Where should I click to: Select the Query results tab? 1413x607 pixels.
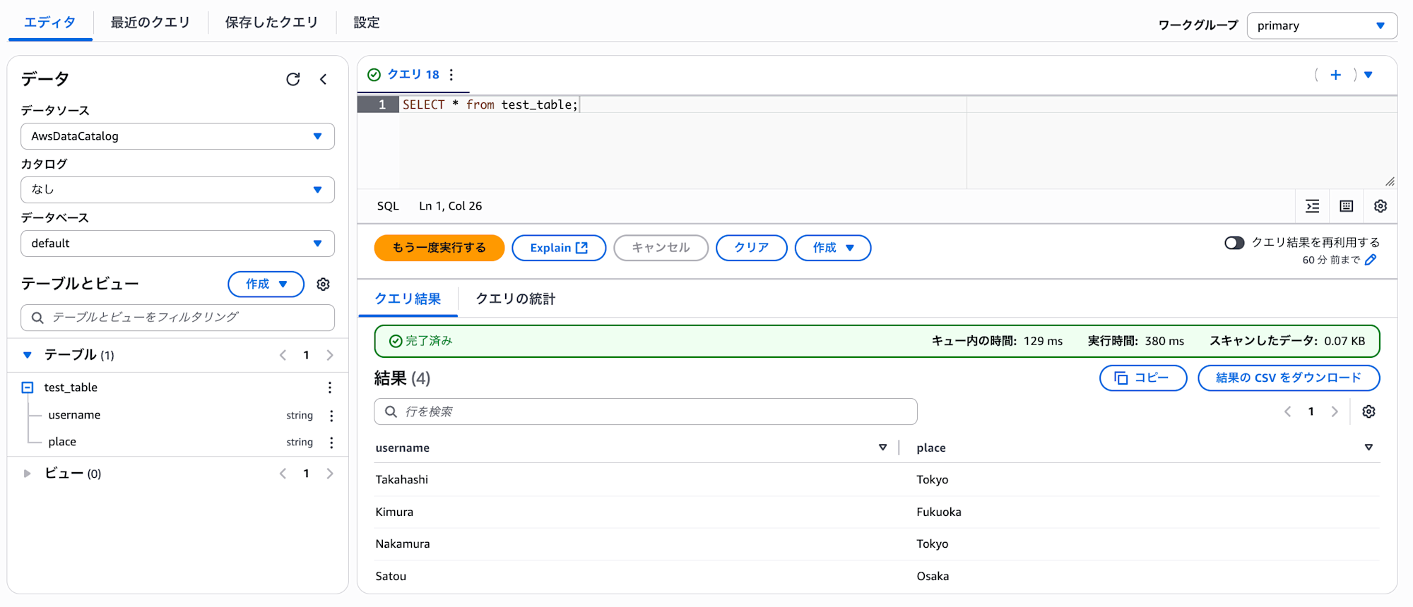[x=408, y=299]
